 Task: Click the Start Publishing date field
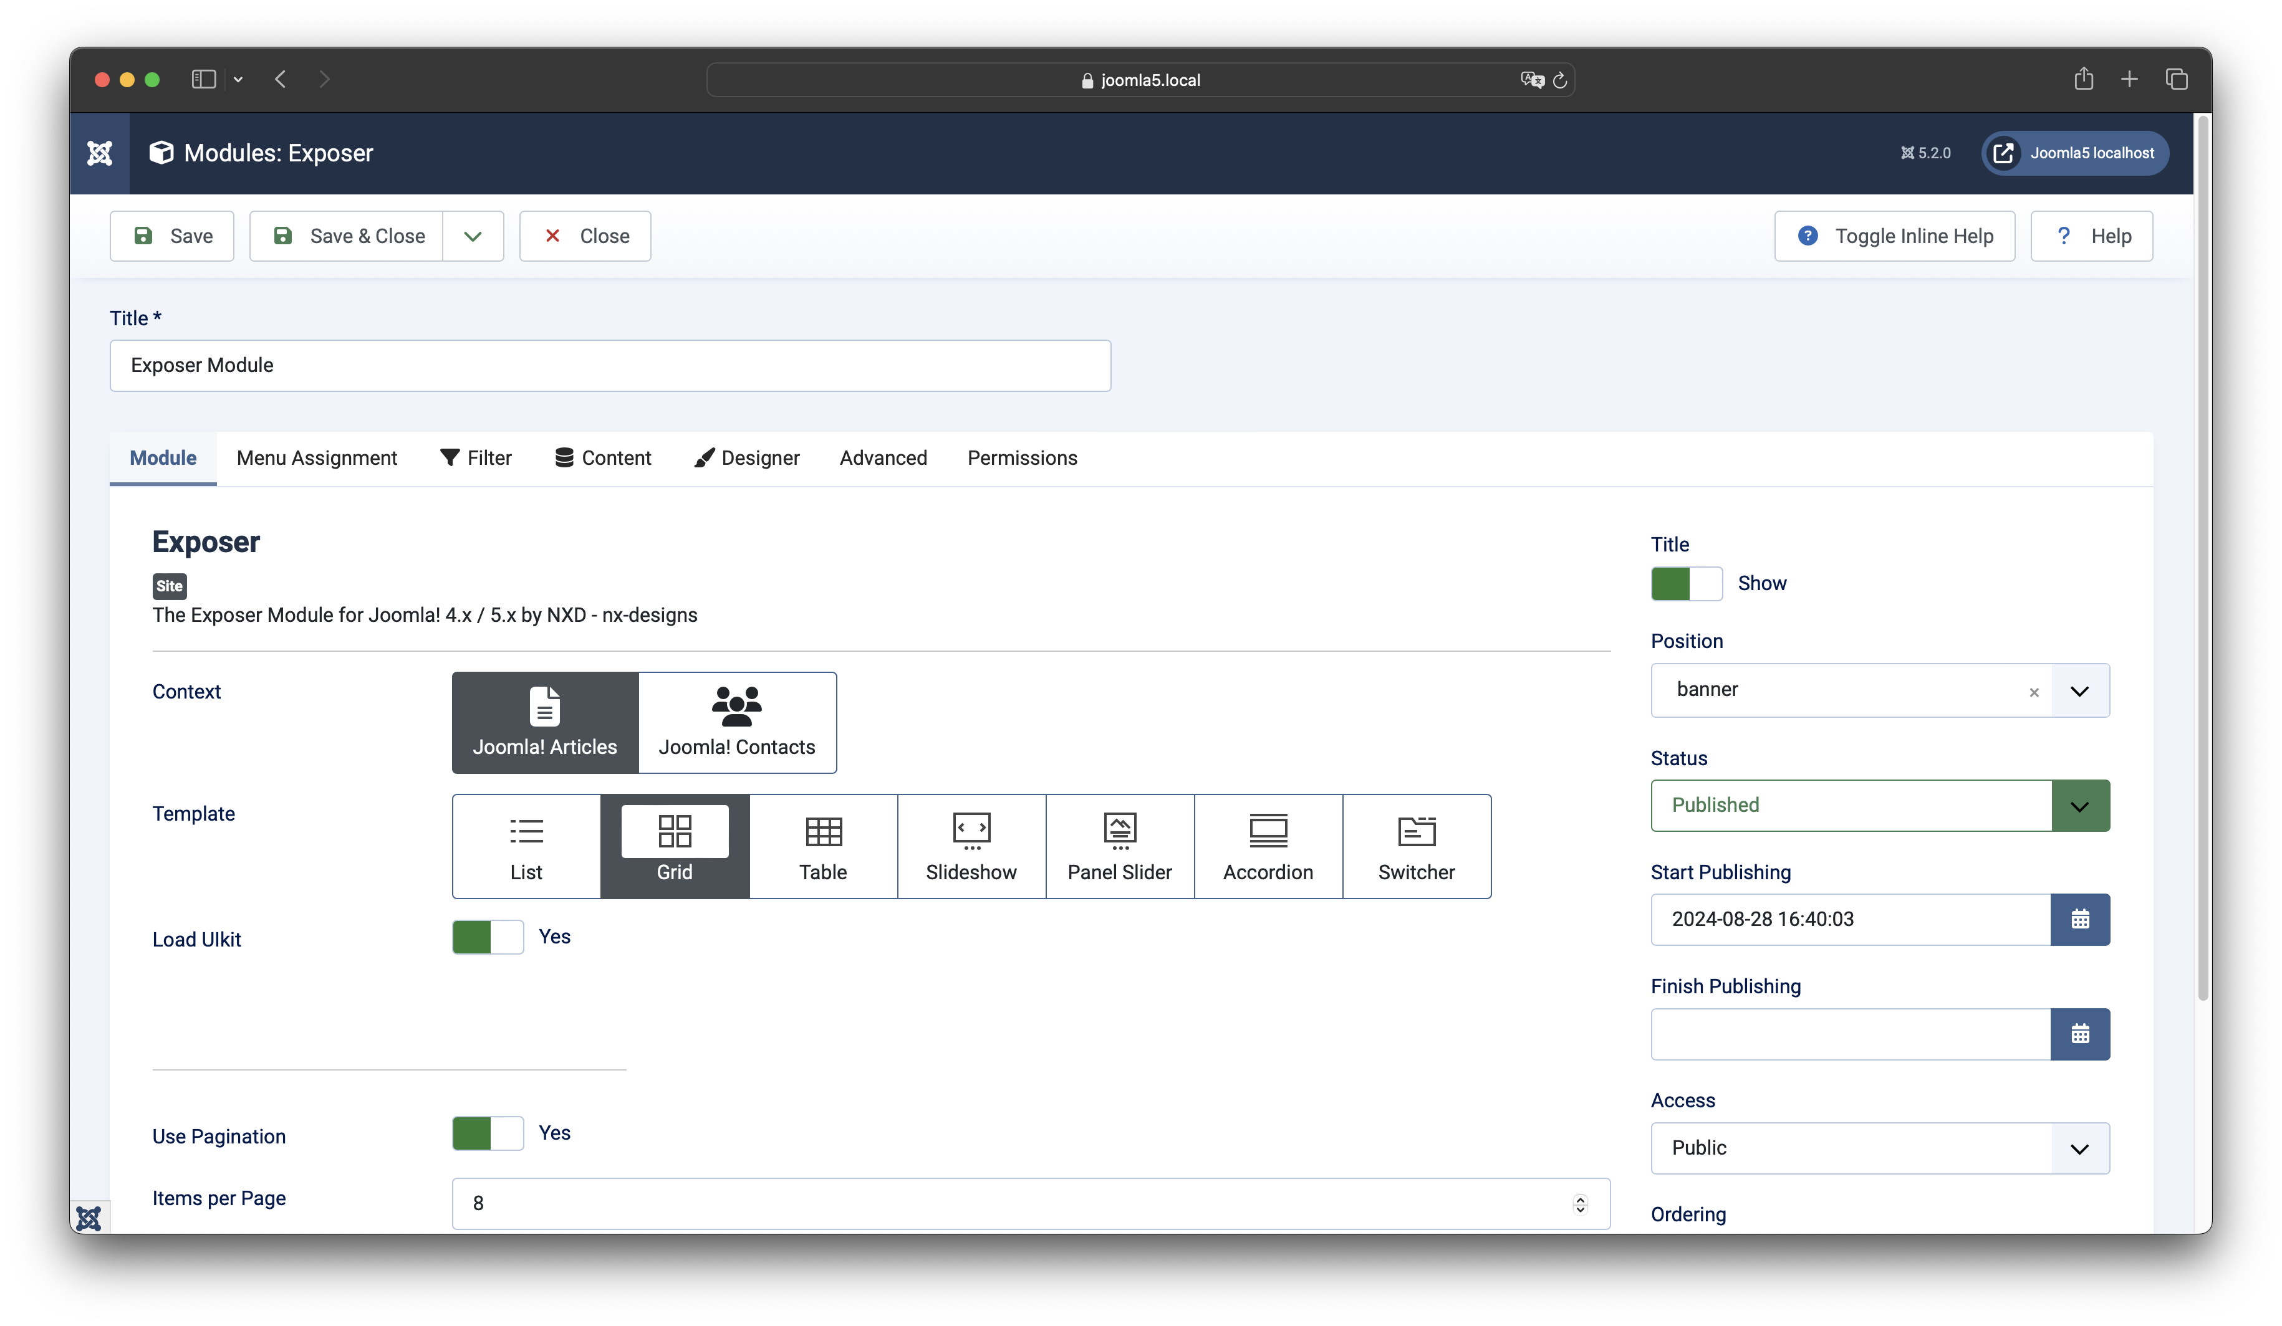click(x=1851, y=920)
